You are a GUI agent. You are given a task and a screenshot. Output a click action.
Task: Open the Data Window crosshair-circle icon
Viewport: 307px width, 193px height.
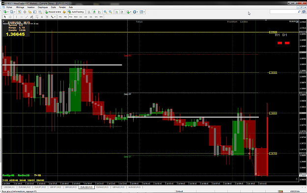pyautogui.click(x=25, y=12)
